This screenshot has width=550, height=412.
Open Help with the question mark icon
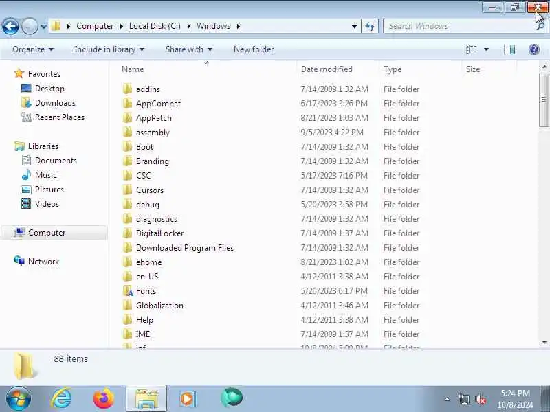coord(534,49)
